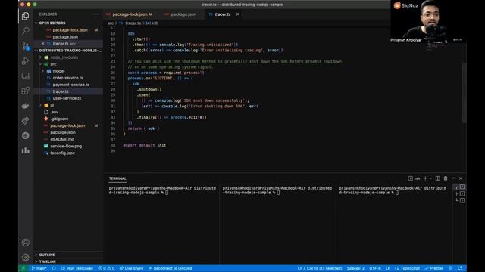
Task: Switch to the tracer.ts tab
Action: click(224, 14)
